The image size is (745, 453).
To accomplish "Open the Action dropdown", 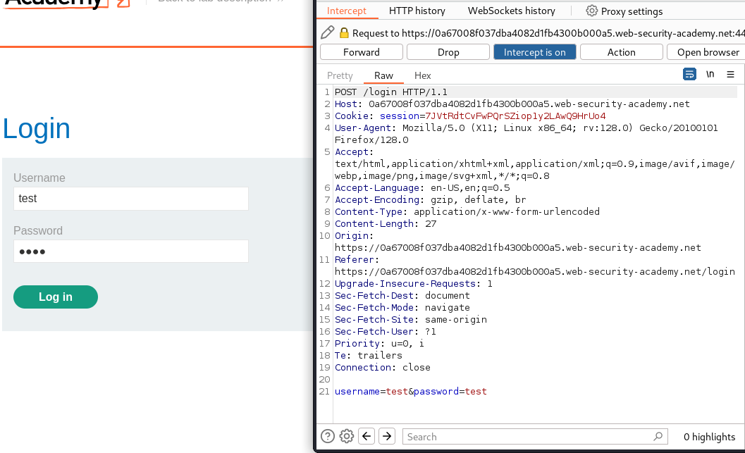I will coord(621,51).
